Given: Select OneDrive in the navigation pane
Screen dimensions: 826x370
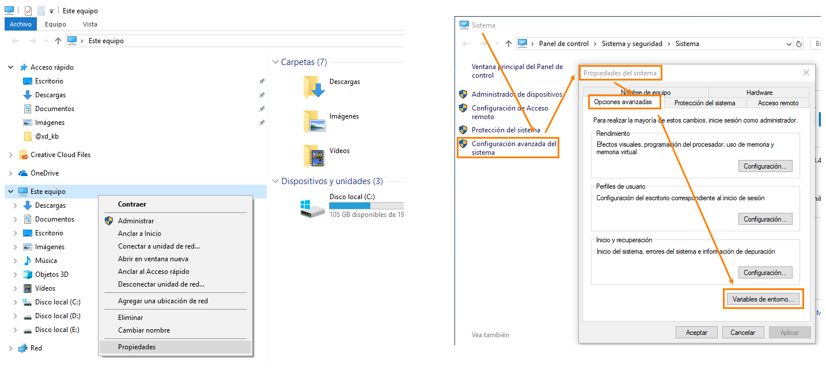Looking at the screenshot, I should click(x=44, y=173).
